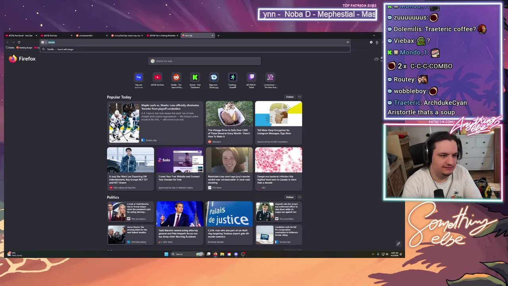508x286 pixels.
Task: Expand the search engine selector in the address bar
Action: point(44,42)
